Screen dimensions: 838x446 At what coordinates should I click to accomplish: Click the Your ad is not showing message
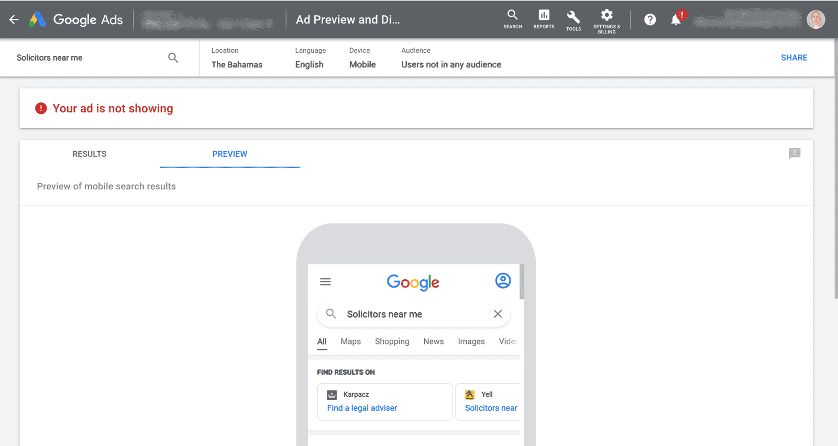[113, 108]
